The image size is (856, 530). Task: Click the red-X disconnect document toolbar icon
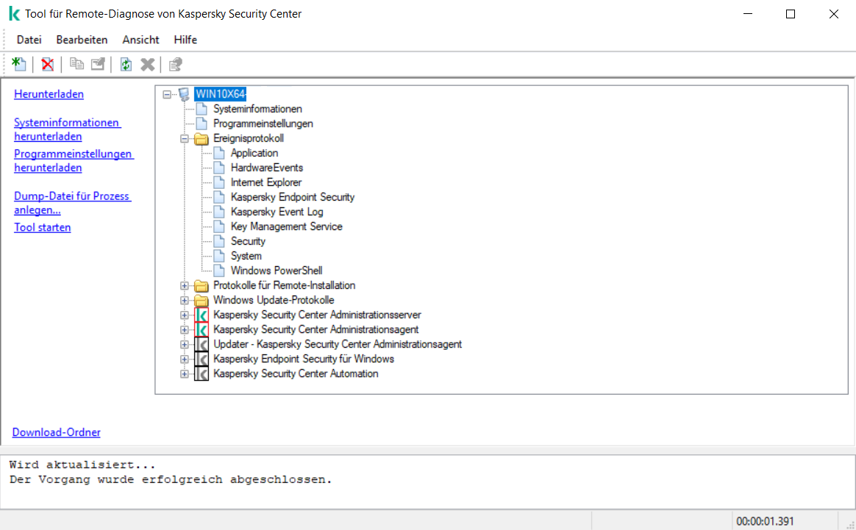48,65
